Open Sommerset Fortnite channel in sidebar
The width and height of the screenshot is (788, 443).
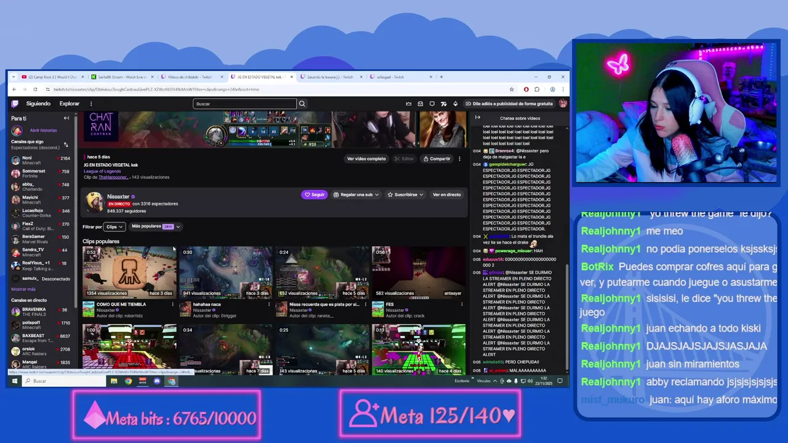pyautogui.click(x=41, y=174)
